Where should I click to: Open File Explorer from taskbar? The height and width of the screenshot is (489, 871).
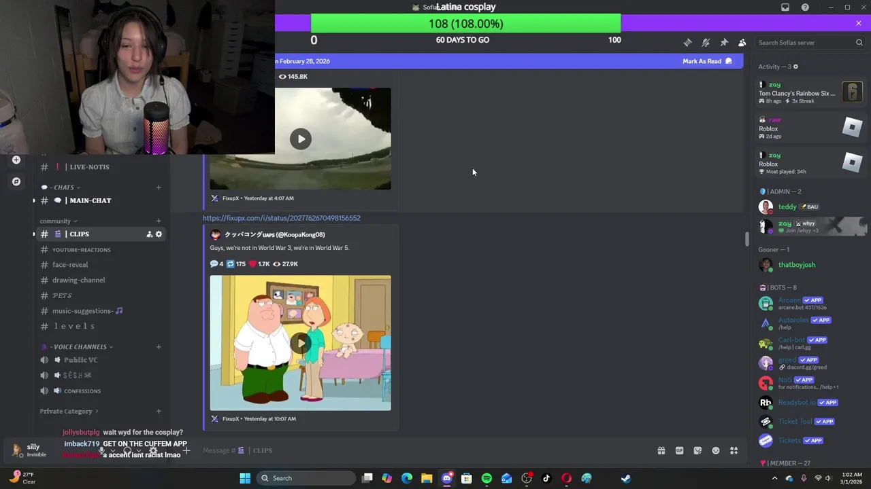coord(427,478)
